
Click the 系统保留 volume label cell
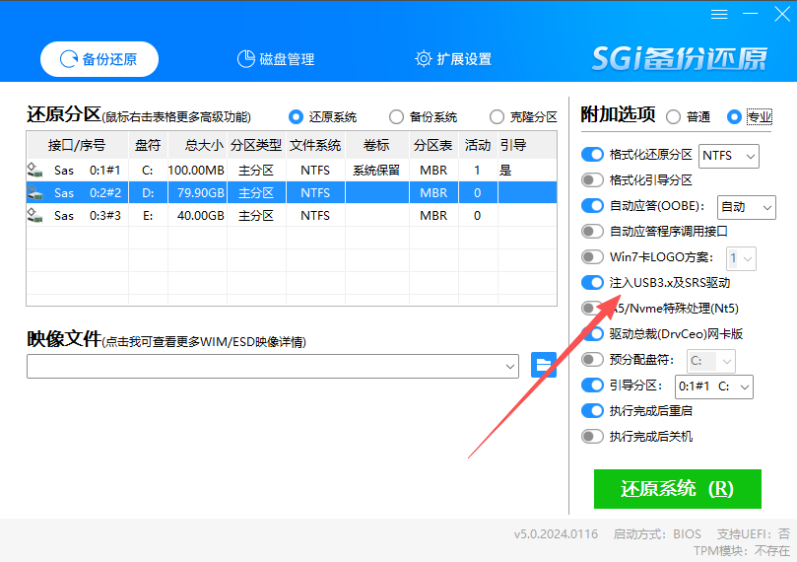(x=376, y=171)
